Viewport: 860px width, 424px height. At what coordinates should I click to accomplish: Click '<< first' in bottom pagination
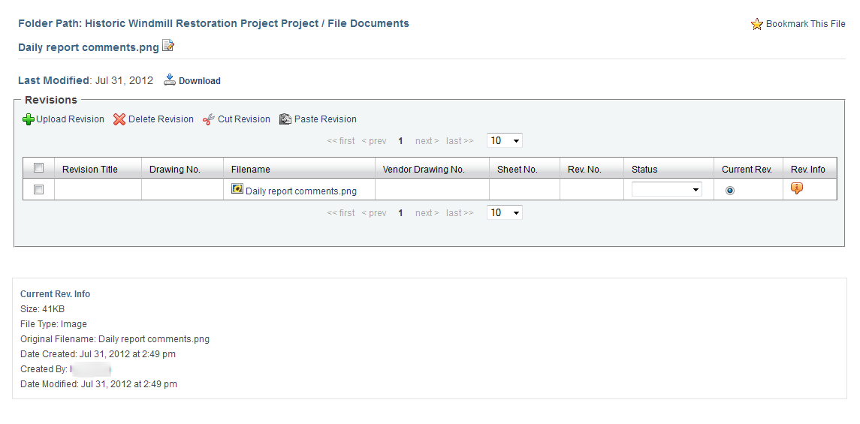coord(341,213)
